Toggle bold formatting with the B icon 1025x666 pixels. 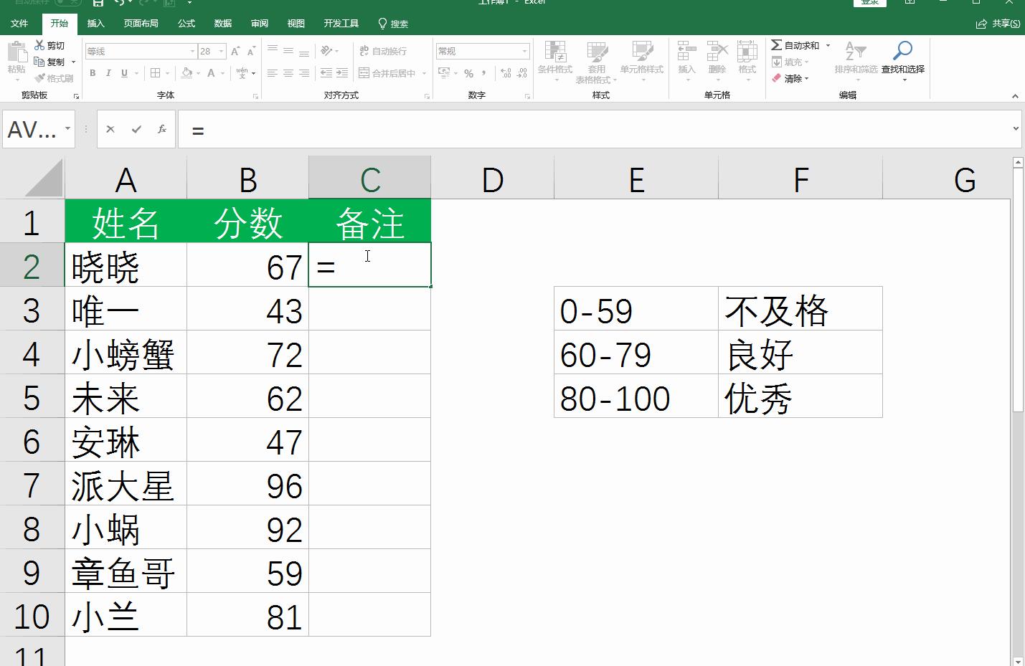click(x=93, y=72)
